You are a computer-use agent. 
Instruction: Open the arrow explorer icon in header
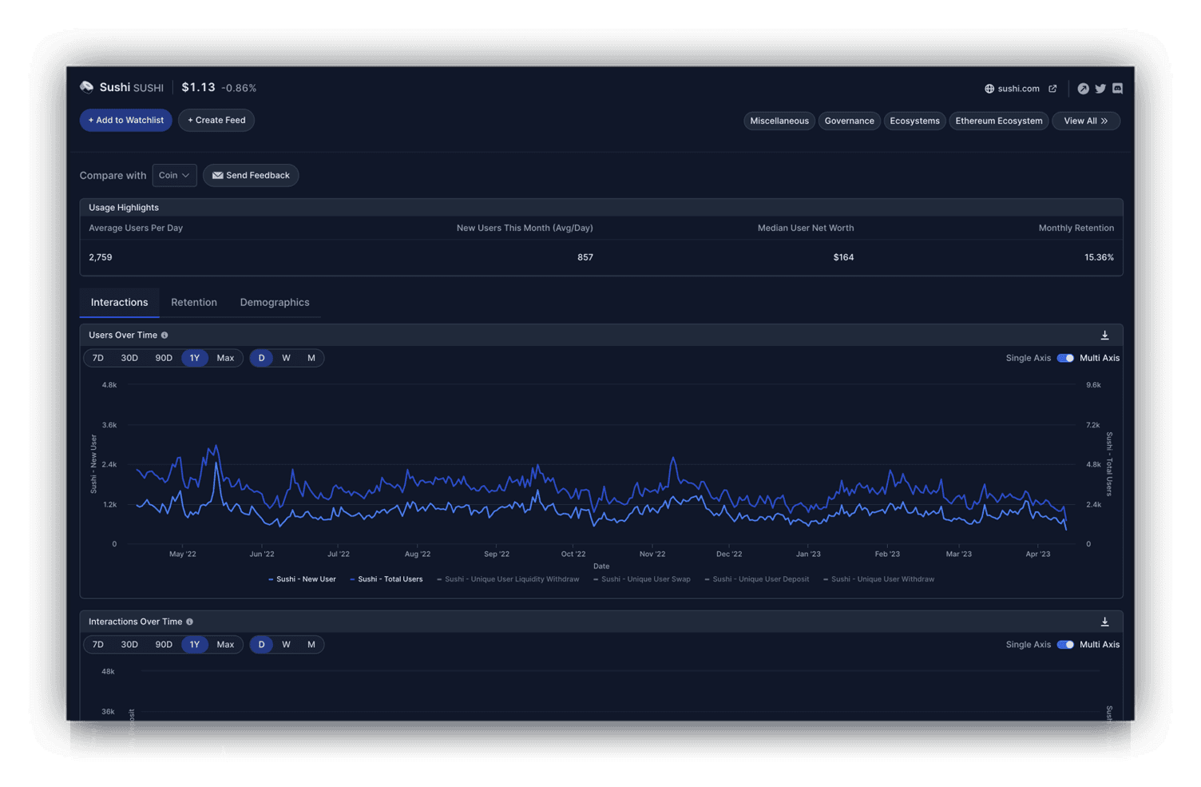pyautogui.click(x=1083, y=89)
